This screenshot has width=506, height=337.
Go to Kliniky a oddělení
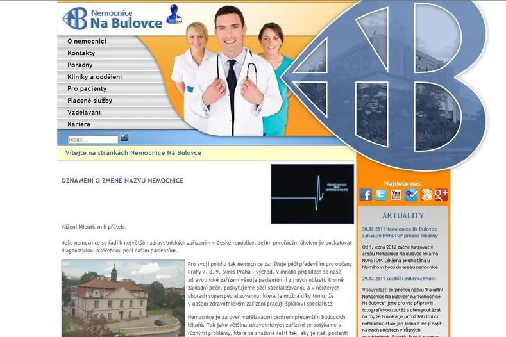(x=94, y=77)
